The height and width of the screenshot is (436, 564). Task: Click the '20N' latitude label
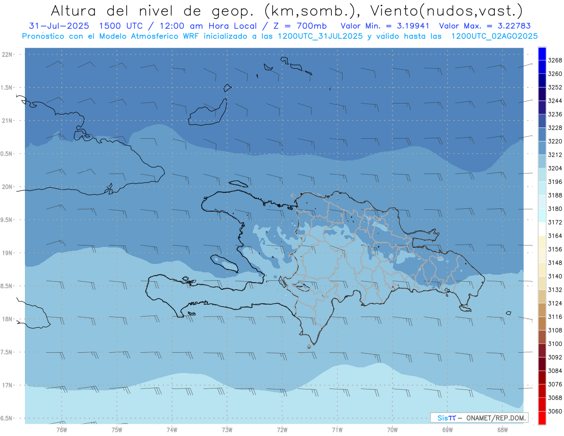click(x=7, y=187)
